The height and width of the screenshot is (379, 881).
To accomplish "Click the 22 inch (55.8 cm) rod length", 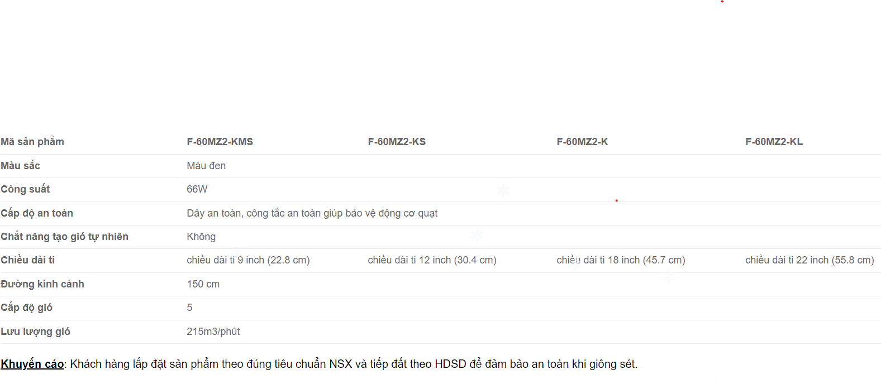I will pos(809,260).
